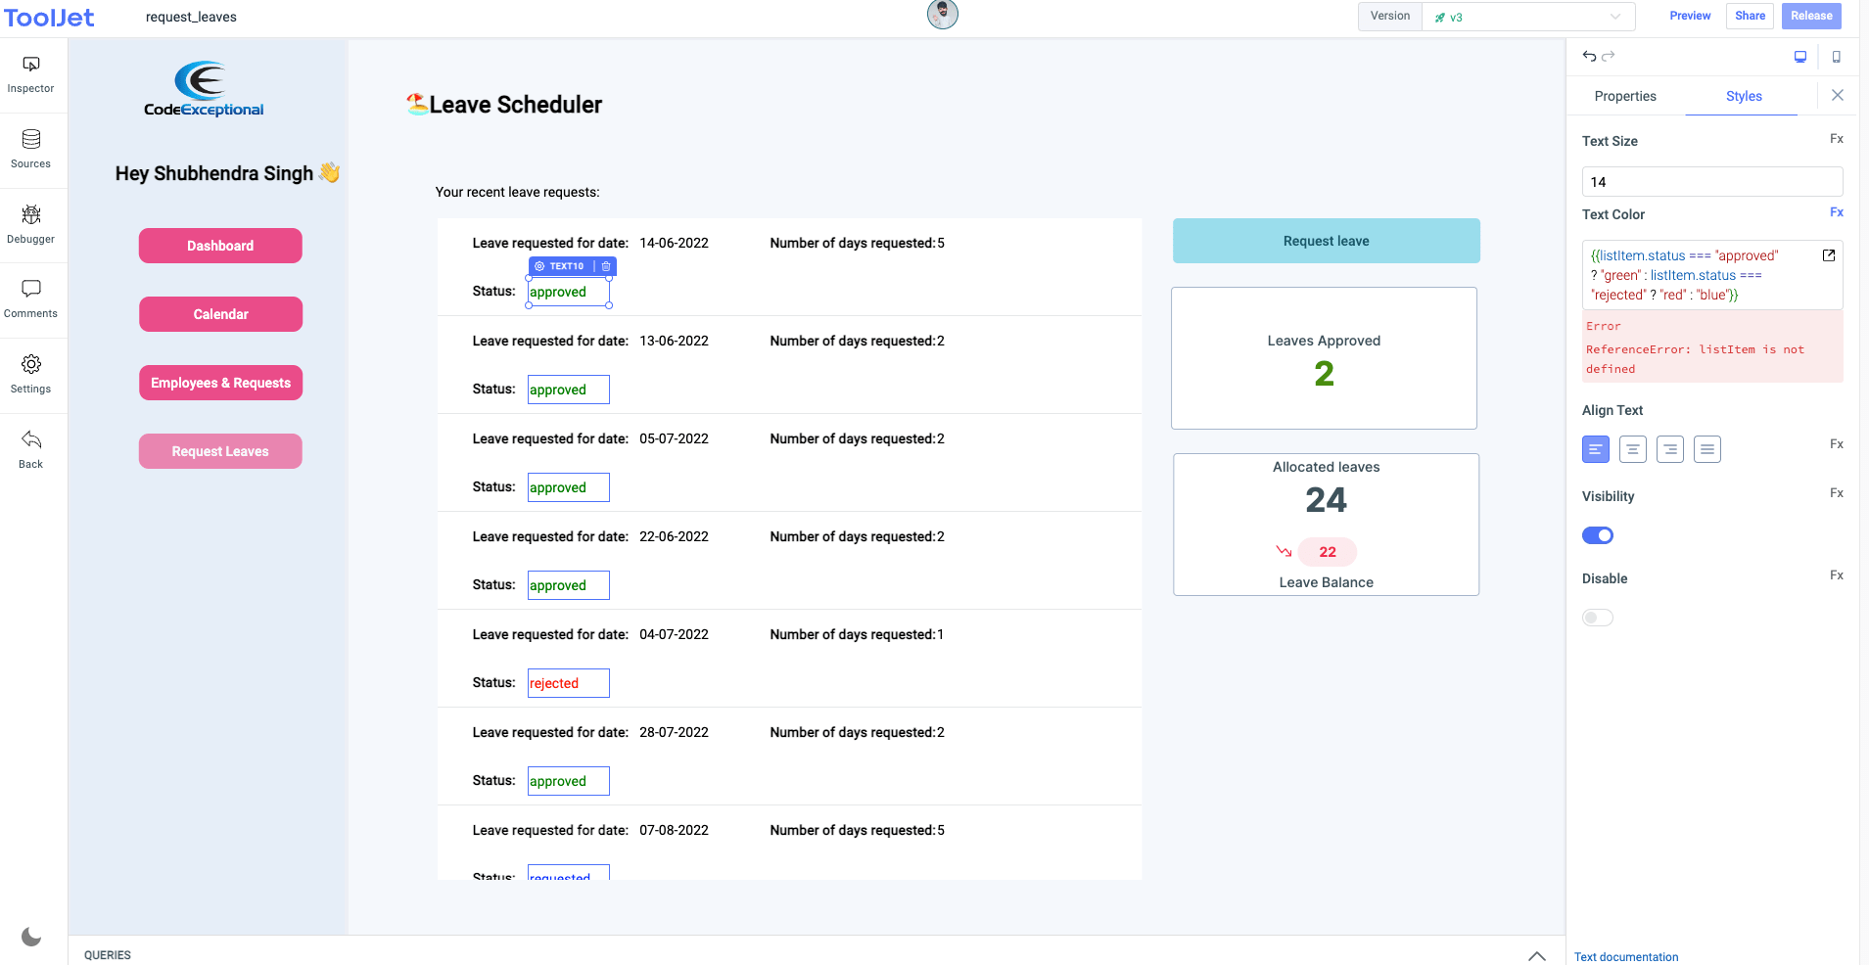1869x965 pixels.
Task: Open the Text documentation link
Action: pos(1626,956)
